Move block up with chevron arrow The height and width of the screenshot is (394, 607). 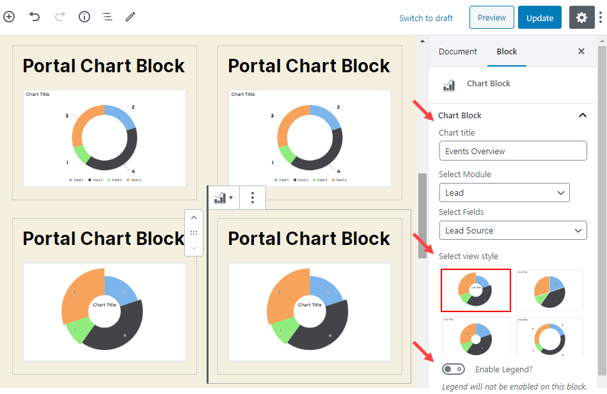[194, 217]
